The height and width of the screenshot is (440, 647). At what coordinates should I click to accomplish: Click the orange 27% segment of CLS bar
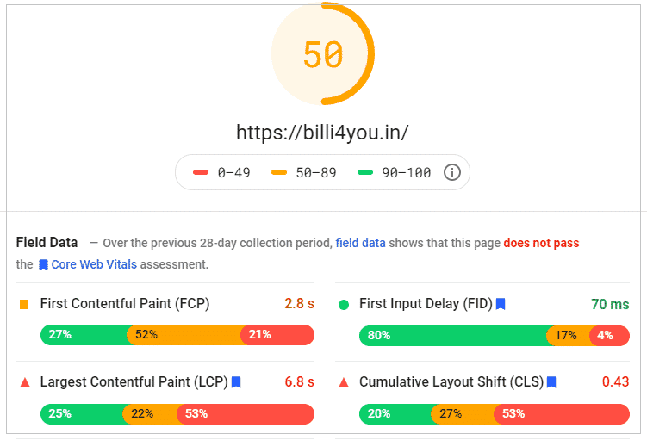click(x=464, y=414)
